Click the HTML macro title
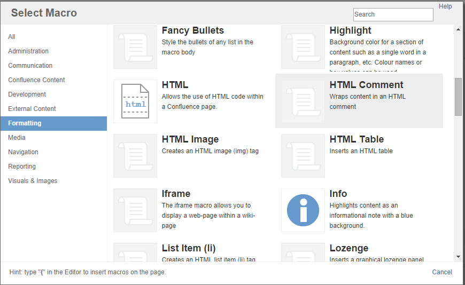465x285 pixels. click(175, 85)
